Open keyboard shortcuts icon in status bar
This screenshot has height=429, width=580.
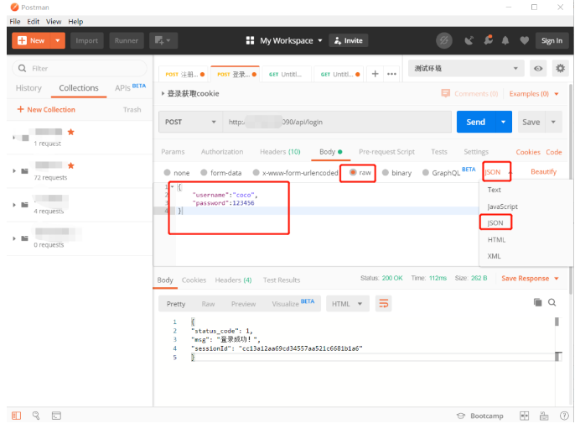click(x=544, y=416)
